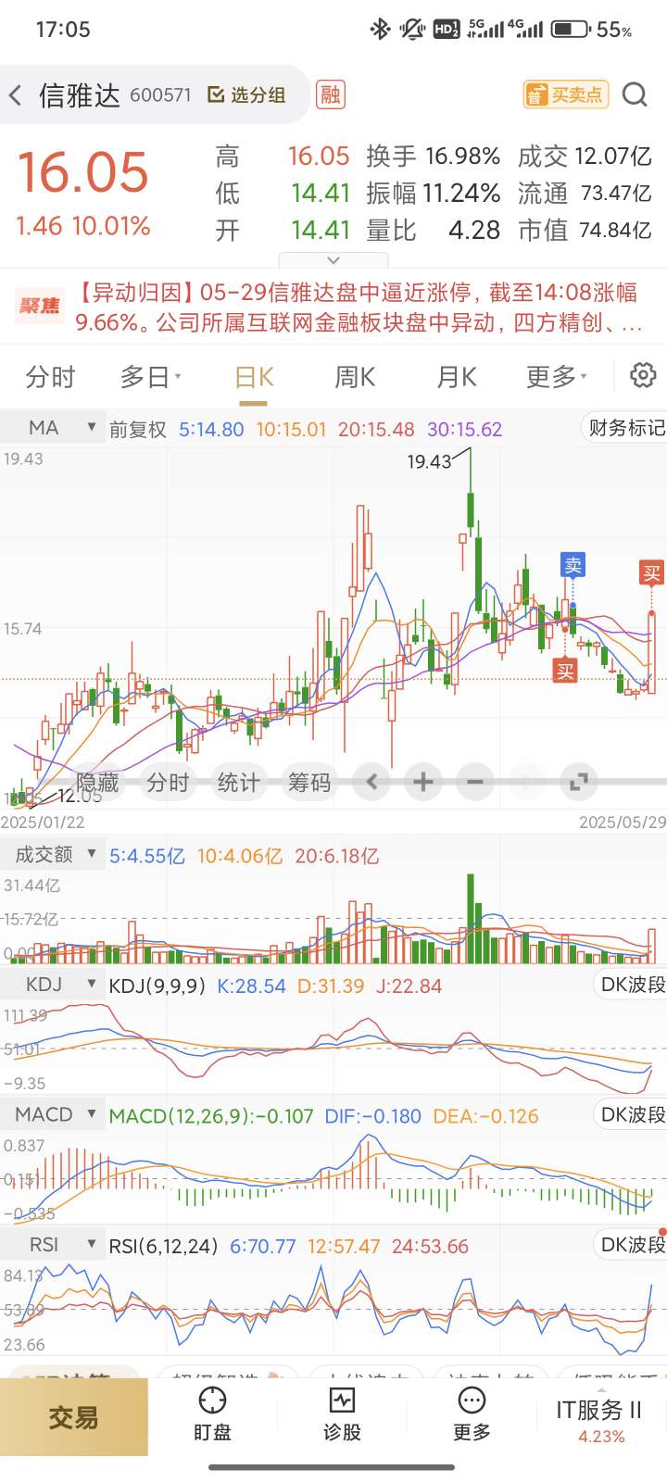Tap the Bluetooth status bar icon
Image resolution: width=667 pixels, height=1482 pixels.
pos(380,30)
